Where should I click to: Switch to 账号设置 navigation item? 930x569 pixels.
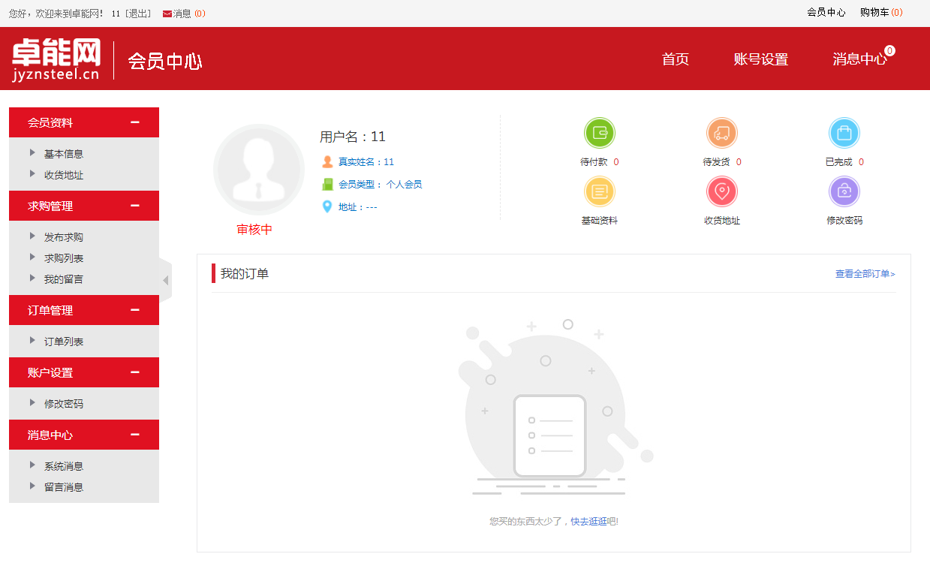760,59
